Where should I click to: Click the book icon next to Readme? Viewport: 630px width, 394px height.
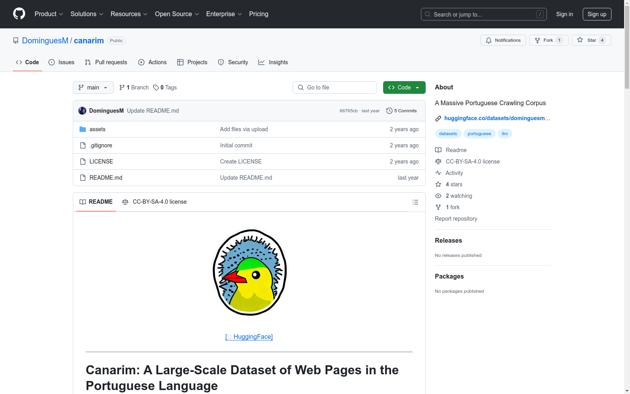pyautogui.click(x=438, y=150)
